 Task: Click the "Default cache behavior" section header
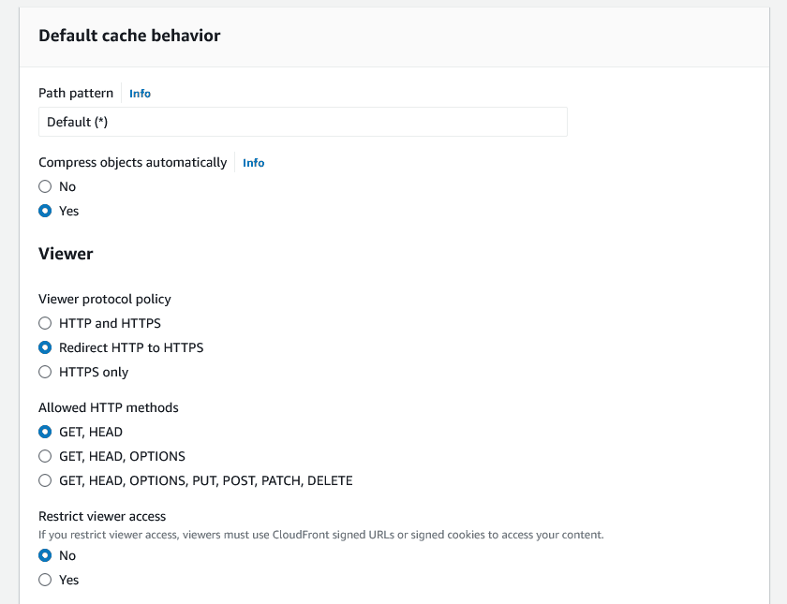[x=128, y=36]
